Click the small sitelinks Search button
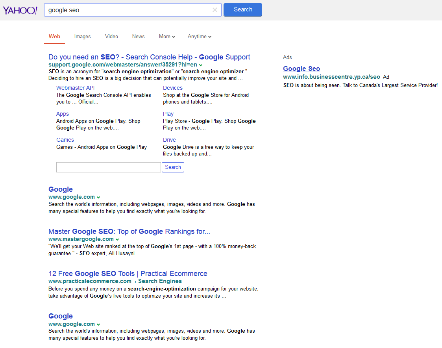 click(x=173, y=167)
